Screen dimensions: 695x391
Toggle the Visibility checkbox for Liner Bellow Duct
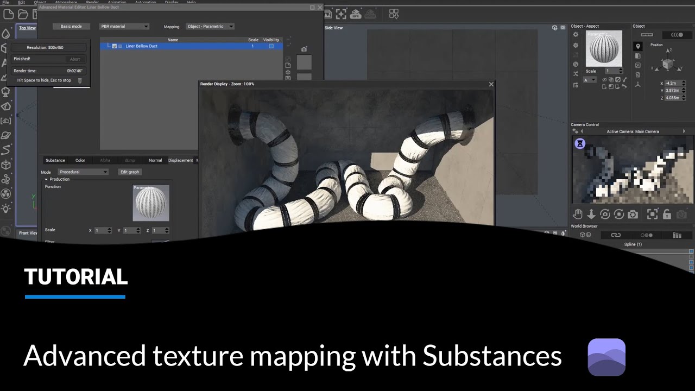pos(271,46)
